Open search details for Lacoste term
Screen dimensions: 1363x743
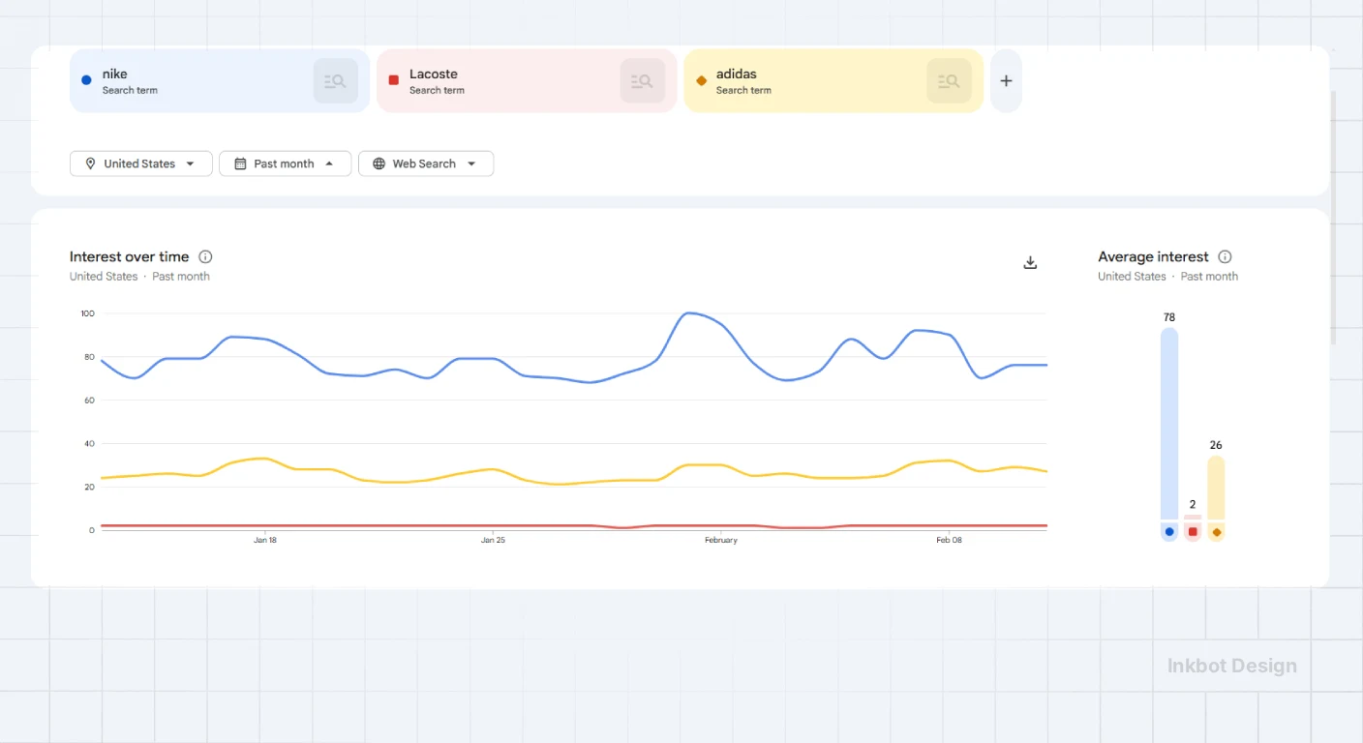point(642,81)
